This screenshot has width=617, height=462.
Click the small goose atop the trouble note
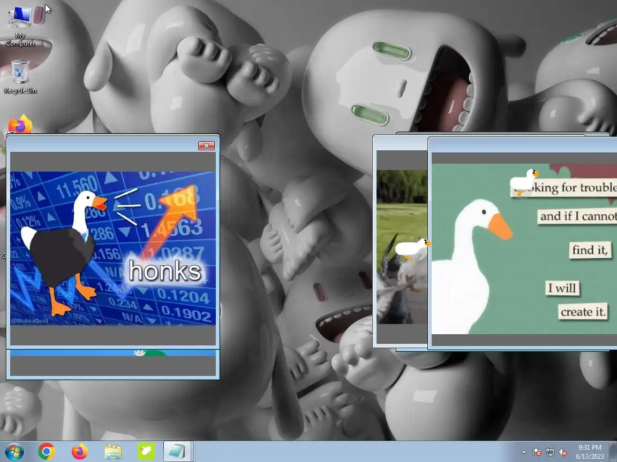pos(524,182)
